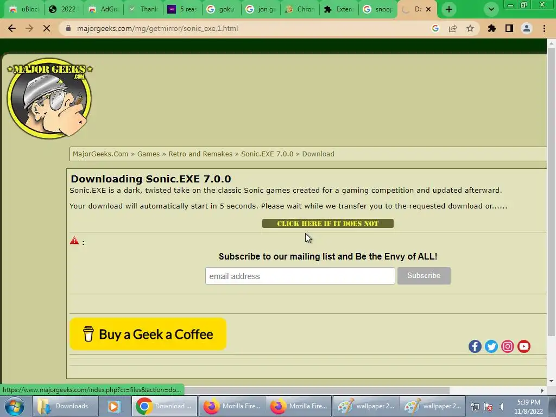Switch to the Chrome web store tab
556x417 pixels.
point(300,9)
